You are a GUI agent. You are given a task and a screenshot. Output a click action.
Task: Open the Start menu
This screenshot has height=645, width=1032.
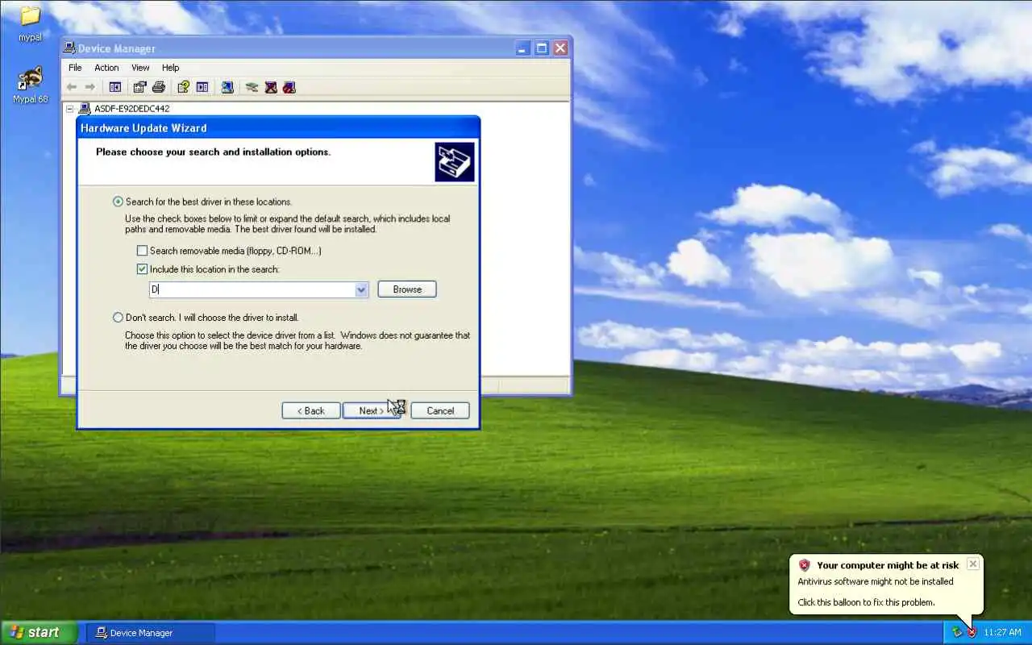tap(39, 632)
